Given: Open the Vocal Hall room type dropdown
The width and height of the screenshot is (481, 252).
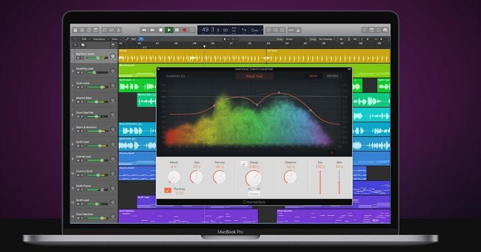Looking at the screenshot, I should (254, 76).
